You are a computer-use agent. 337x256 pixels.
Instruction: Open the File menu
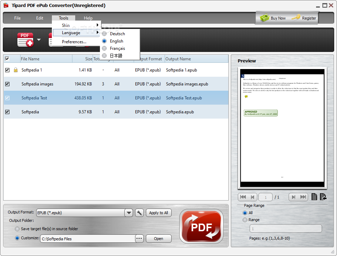(x=17, y=18)
